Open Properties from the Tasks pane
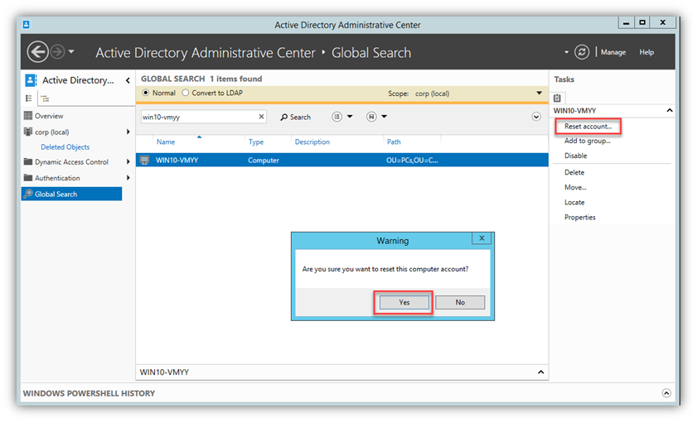Viewport: 697px width, 422px height. pos(579,218)
